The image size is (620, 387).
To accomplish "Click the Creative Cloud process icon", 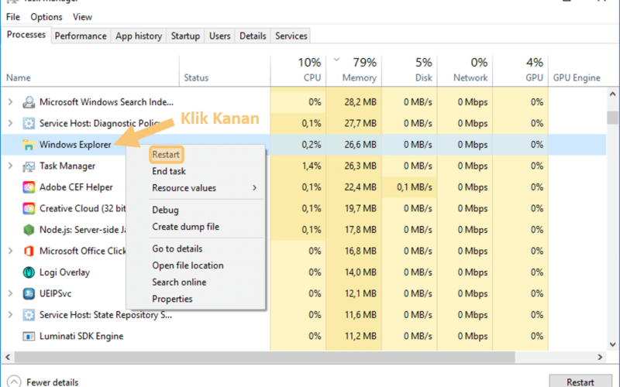I will (29, 208).
